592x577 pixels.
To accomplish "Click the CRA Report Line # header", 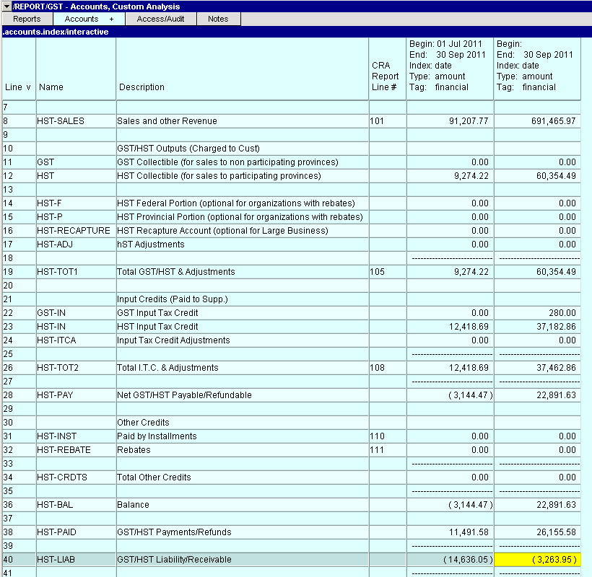I will click(x=385, y=76).
